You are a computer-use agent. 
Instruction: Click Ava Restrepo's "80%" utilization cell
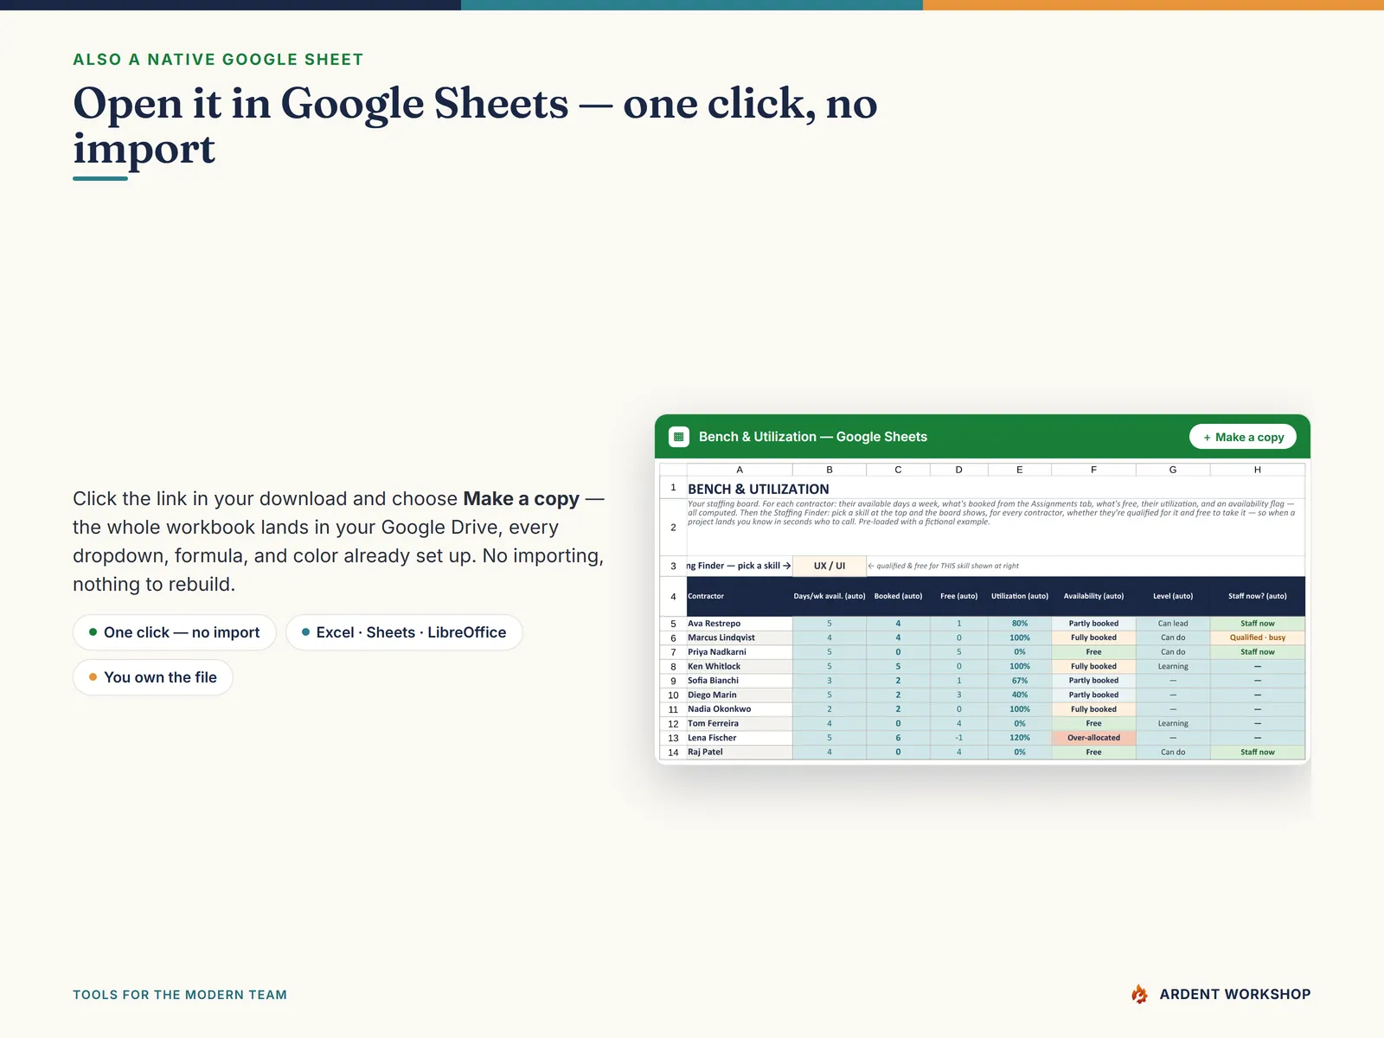1020,624
